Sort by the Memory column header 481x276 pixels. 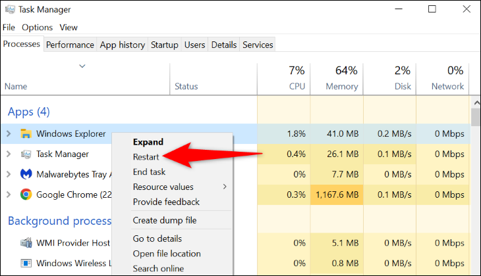337,79
